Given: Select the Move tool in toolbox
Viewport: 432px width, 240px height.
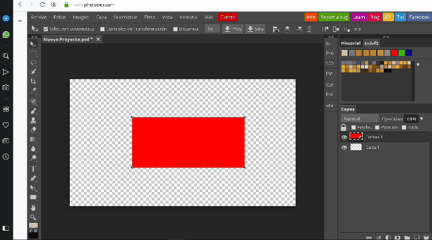Looking at the screenshot, I should tap(33, 44).
